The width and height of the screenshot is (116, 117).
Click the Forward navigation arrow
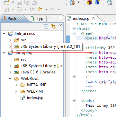[x=53, y=9]
